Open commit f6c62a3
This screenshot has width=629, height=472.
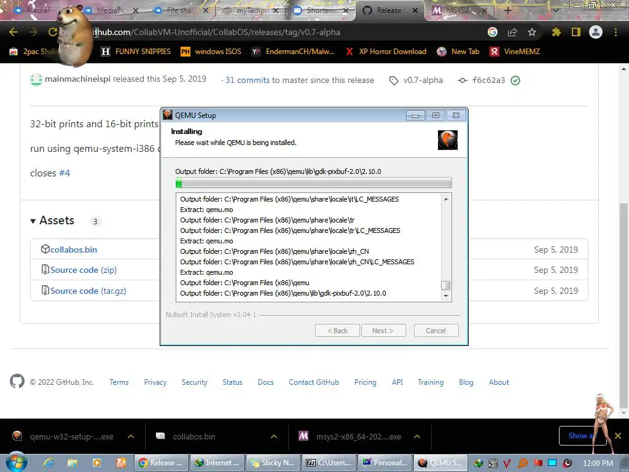488,81
